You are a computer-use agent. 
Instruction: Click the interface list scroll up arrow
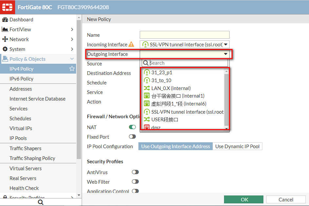tap(226, 71)
